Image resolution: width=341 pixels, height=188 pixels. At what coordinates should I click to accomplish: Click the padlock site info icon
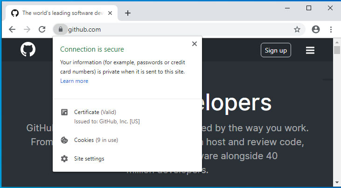pos(61,29)
